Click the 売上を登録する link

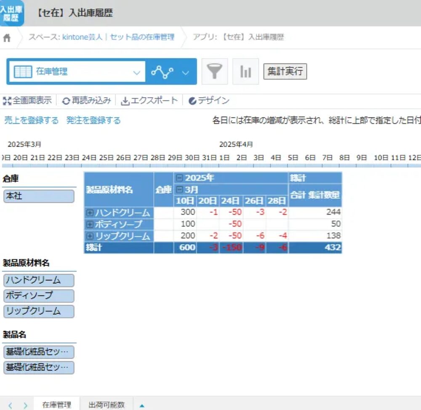(x=32, y=121)
